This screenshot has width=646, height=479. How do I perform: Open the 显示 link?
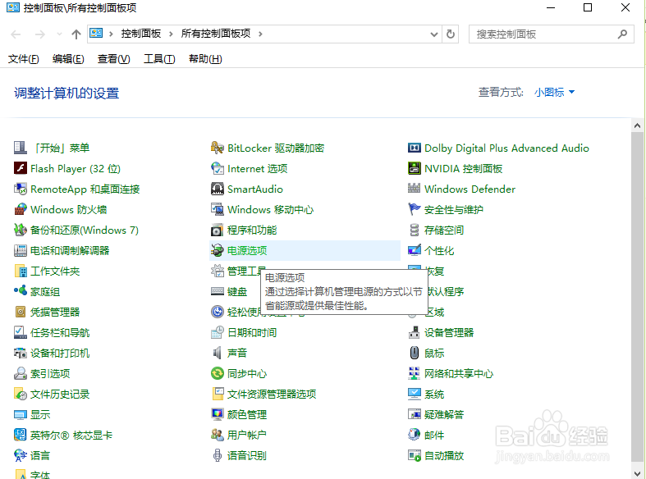pos(40,415)
